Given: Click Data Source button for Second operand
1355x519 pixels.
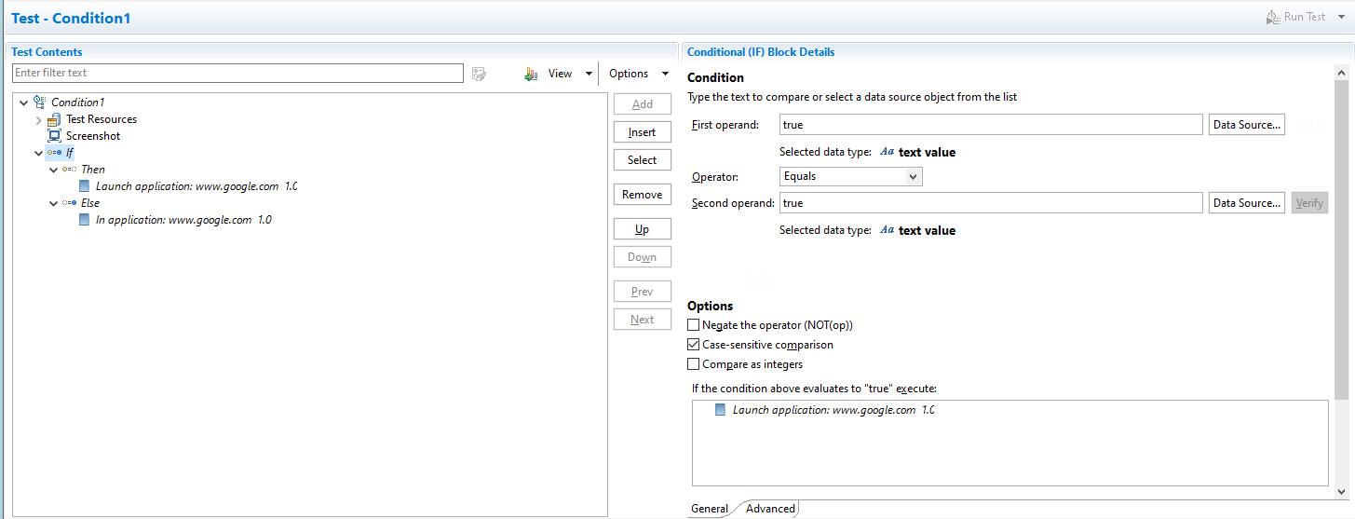Looking at the screenshot, I should tap(1247, 203).
